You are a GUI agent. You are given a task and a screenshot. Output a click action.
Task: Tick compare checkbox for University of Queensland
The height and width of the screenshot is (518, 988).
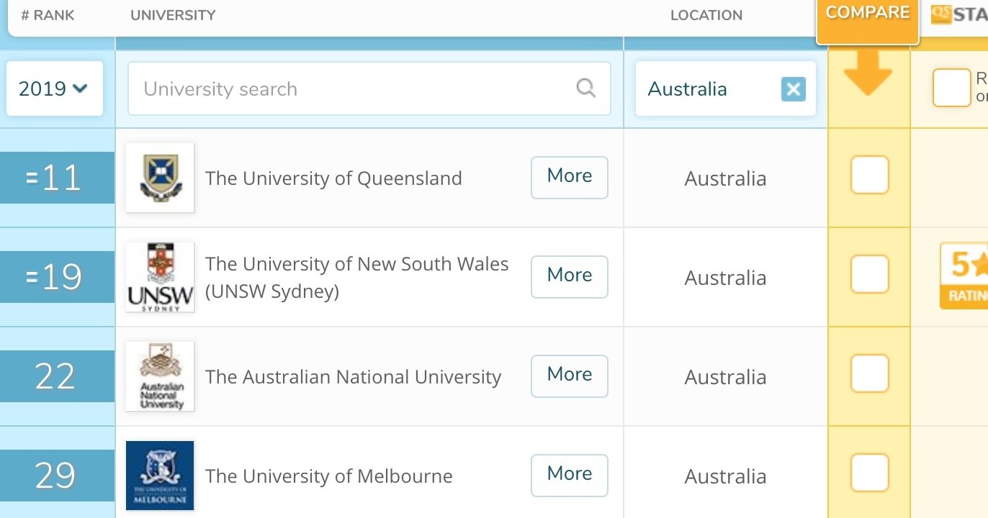(869, 176)
